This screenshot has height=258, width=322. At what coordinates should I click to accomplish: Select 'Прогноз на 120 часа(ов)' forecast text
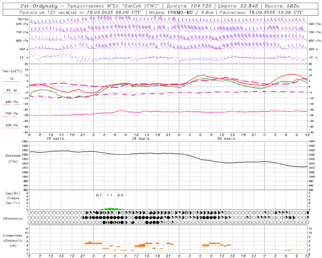[48, 12]
